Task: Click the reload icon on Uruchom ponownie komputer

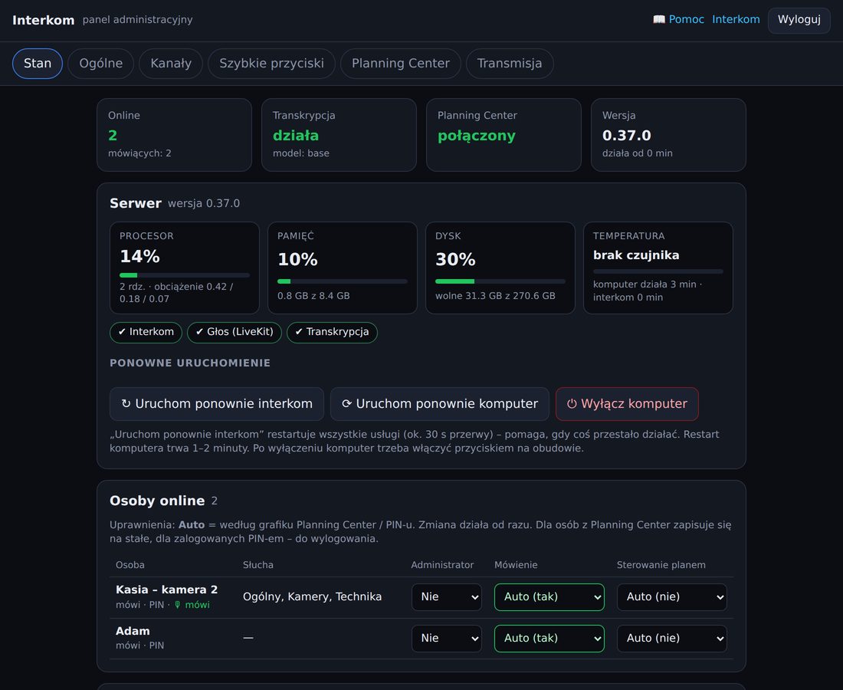Action: click(x=346, y=403)
